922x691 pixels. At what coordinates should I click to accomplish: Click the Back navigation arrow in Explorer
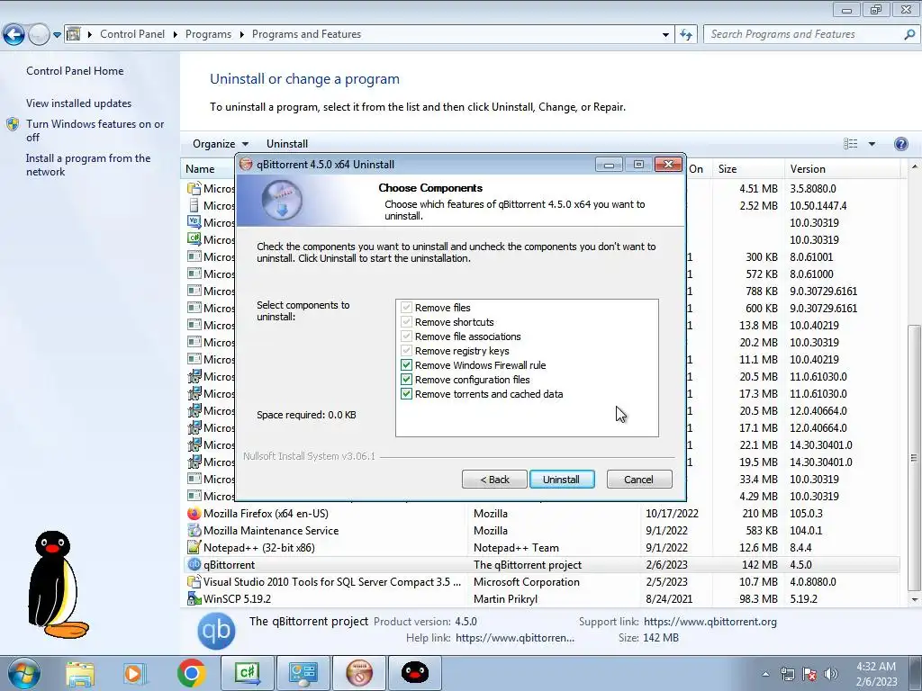coord(14,35)
